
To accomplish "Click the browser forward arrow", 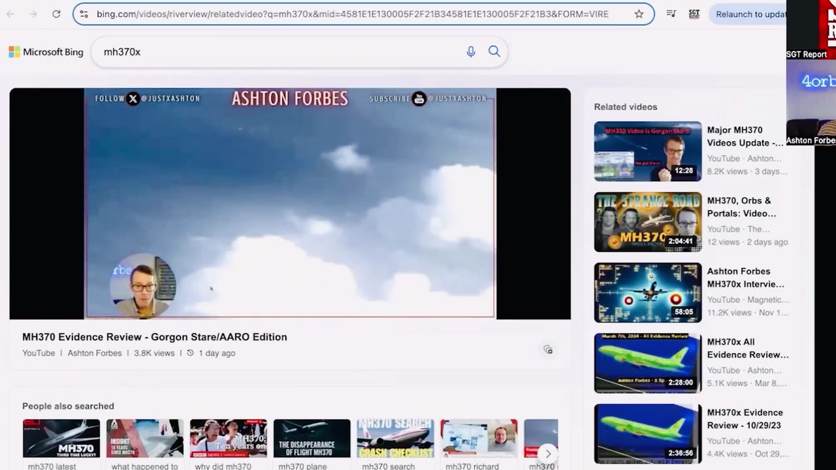I will coord(33,14).
